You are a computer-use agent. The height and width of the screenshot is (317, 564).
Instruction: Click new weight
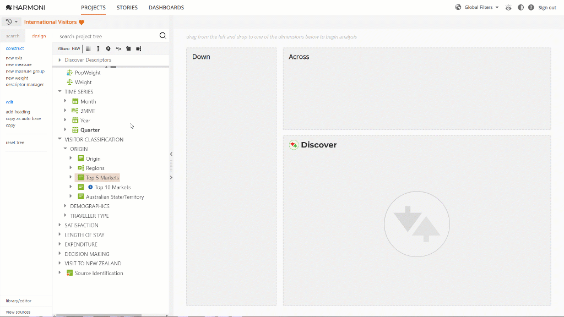point(17,78)
